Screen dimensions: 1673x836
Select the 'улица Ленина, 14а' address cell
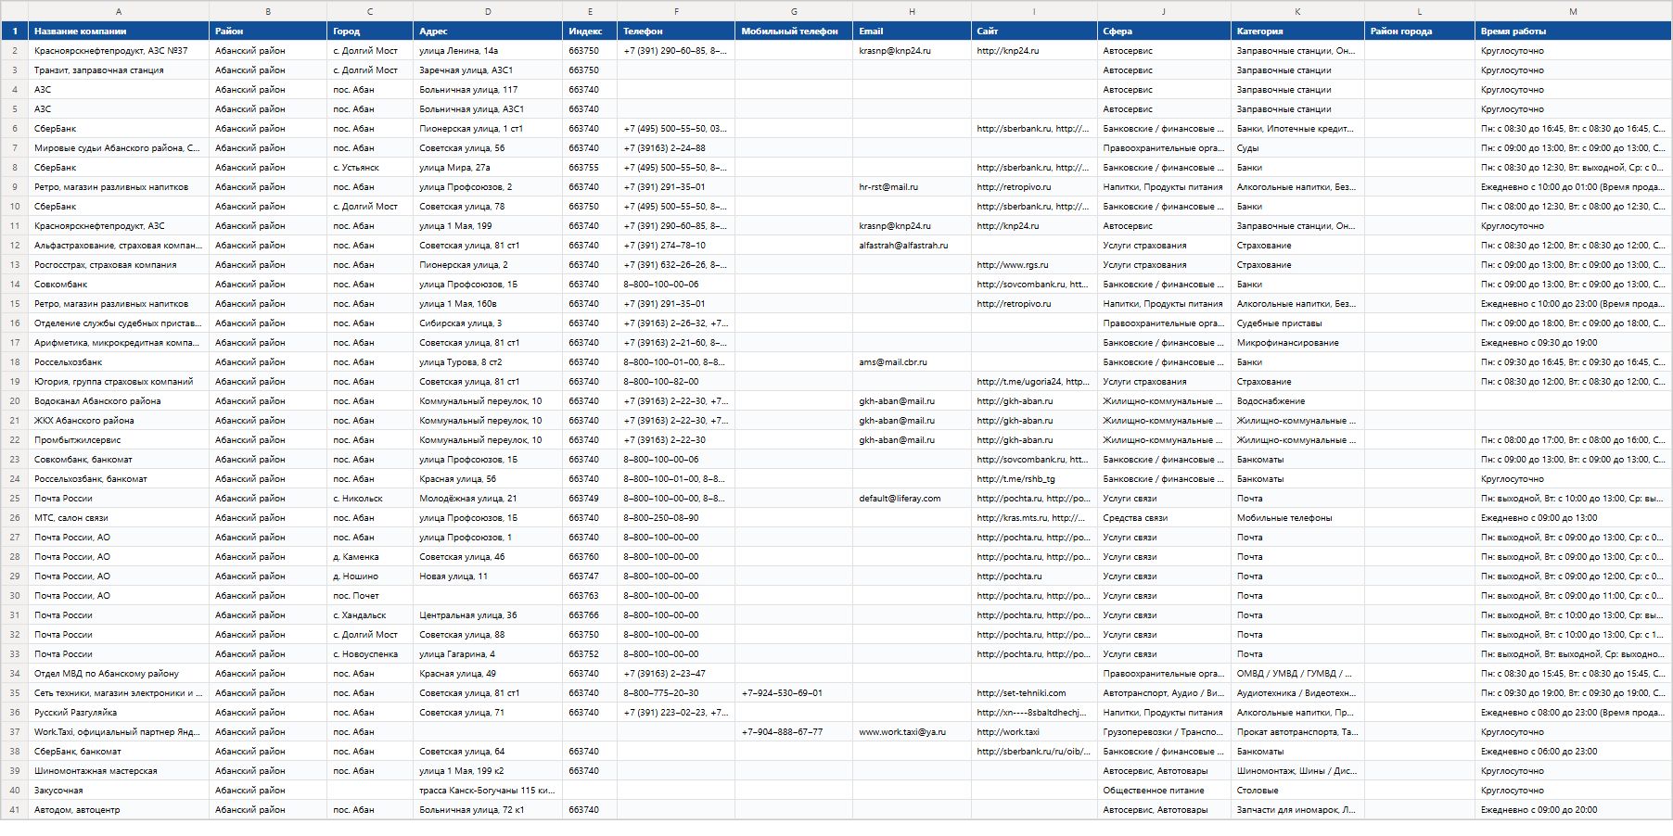click(488, 51)
